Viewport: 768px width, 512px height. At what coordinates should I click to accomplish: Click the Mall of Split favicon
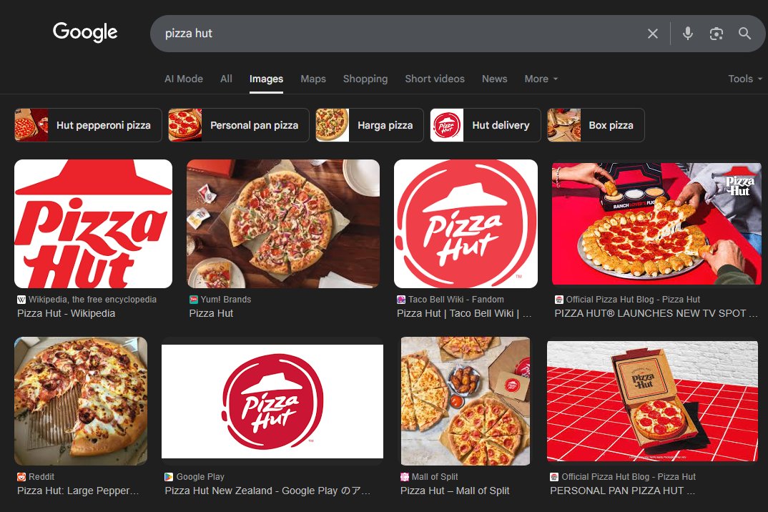pyautogui.click(x=405, y=477)
